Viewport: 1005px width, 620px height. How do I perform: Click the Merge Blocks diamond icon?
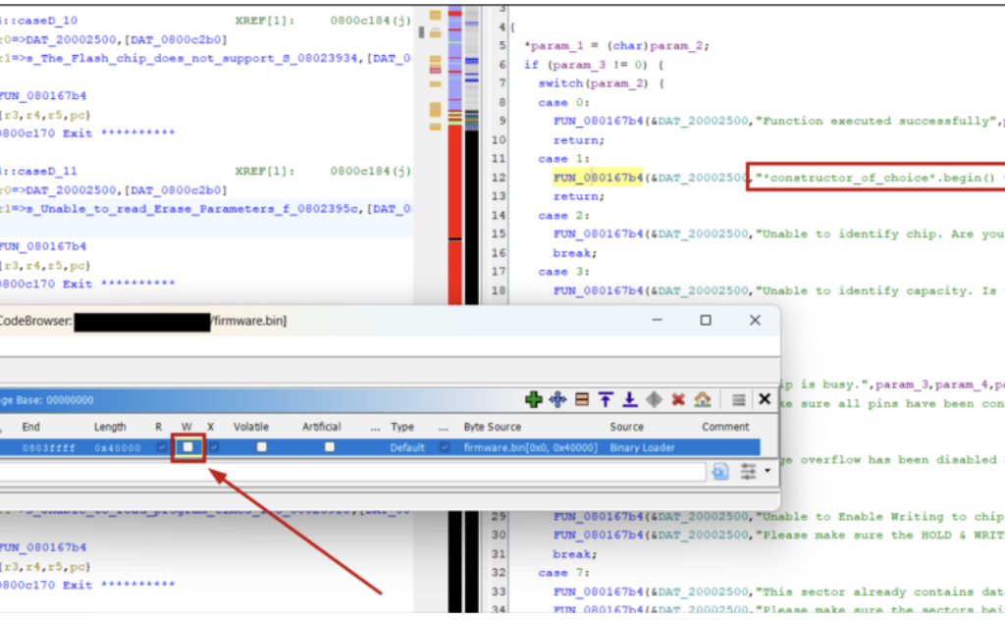[654, 399]
